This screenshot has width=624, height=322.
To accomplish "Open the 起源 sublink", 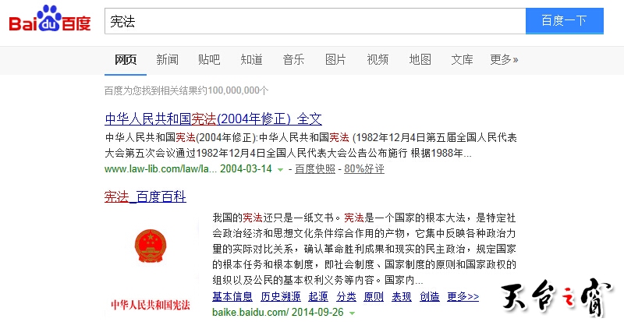I will [318, 296].
